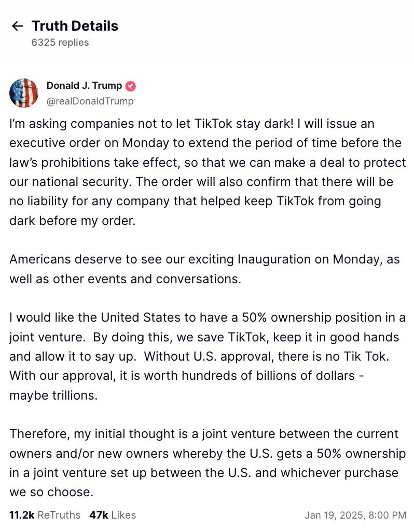The width and height of the screenshot is (414, 529).
Task: Open the Donald J. Trump display name
Action: point(84,86)
